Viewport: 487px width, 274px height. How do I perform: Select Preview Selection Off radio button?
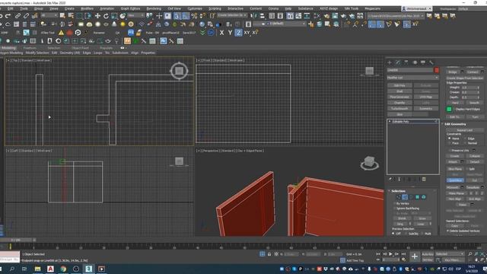393,234
